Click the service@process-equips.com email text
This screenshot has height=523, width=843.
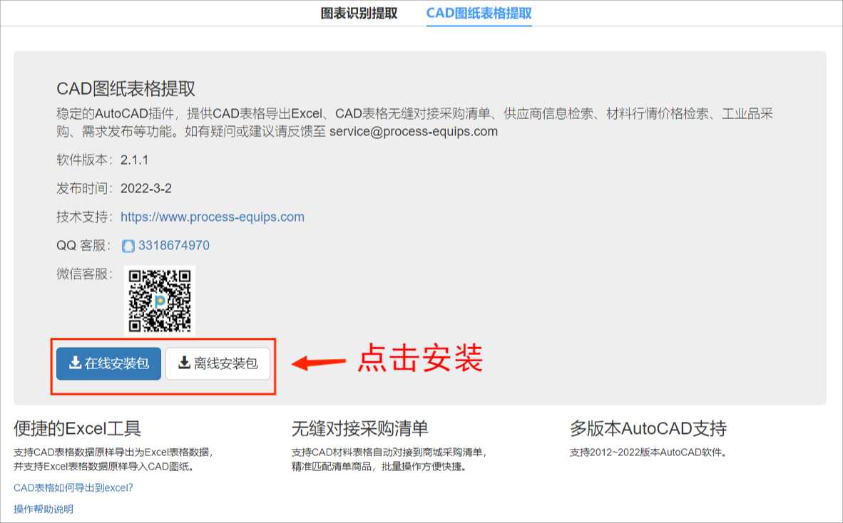click(x=414, y=132)
